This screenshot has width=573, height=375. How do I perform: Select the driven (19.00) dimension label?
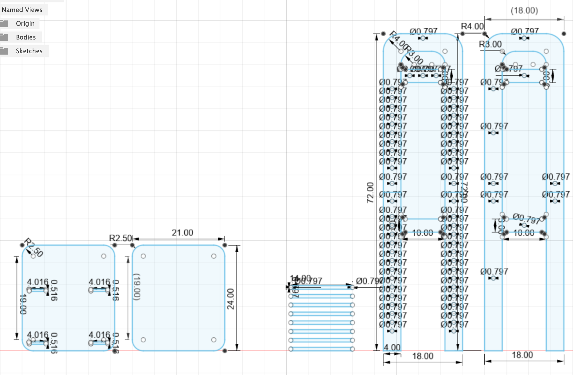(x=137, y=287)
